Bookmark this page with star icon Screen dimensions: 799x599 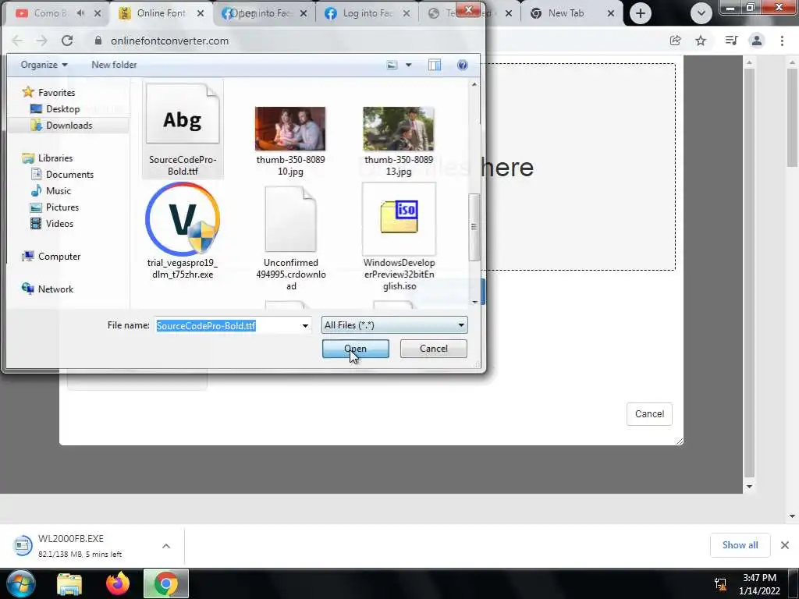(701, 41)
